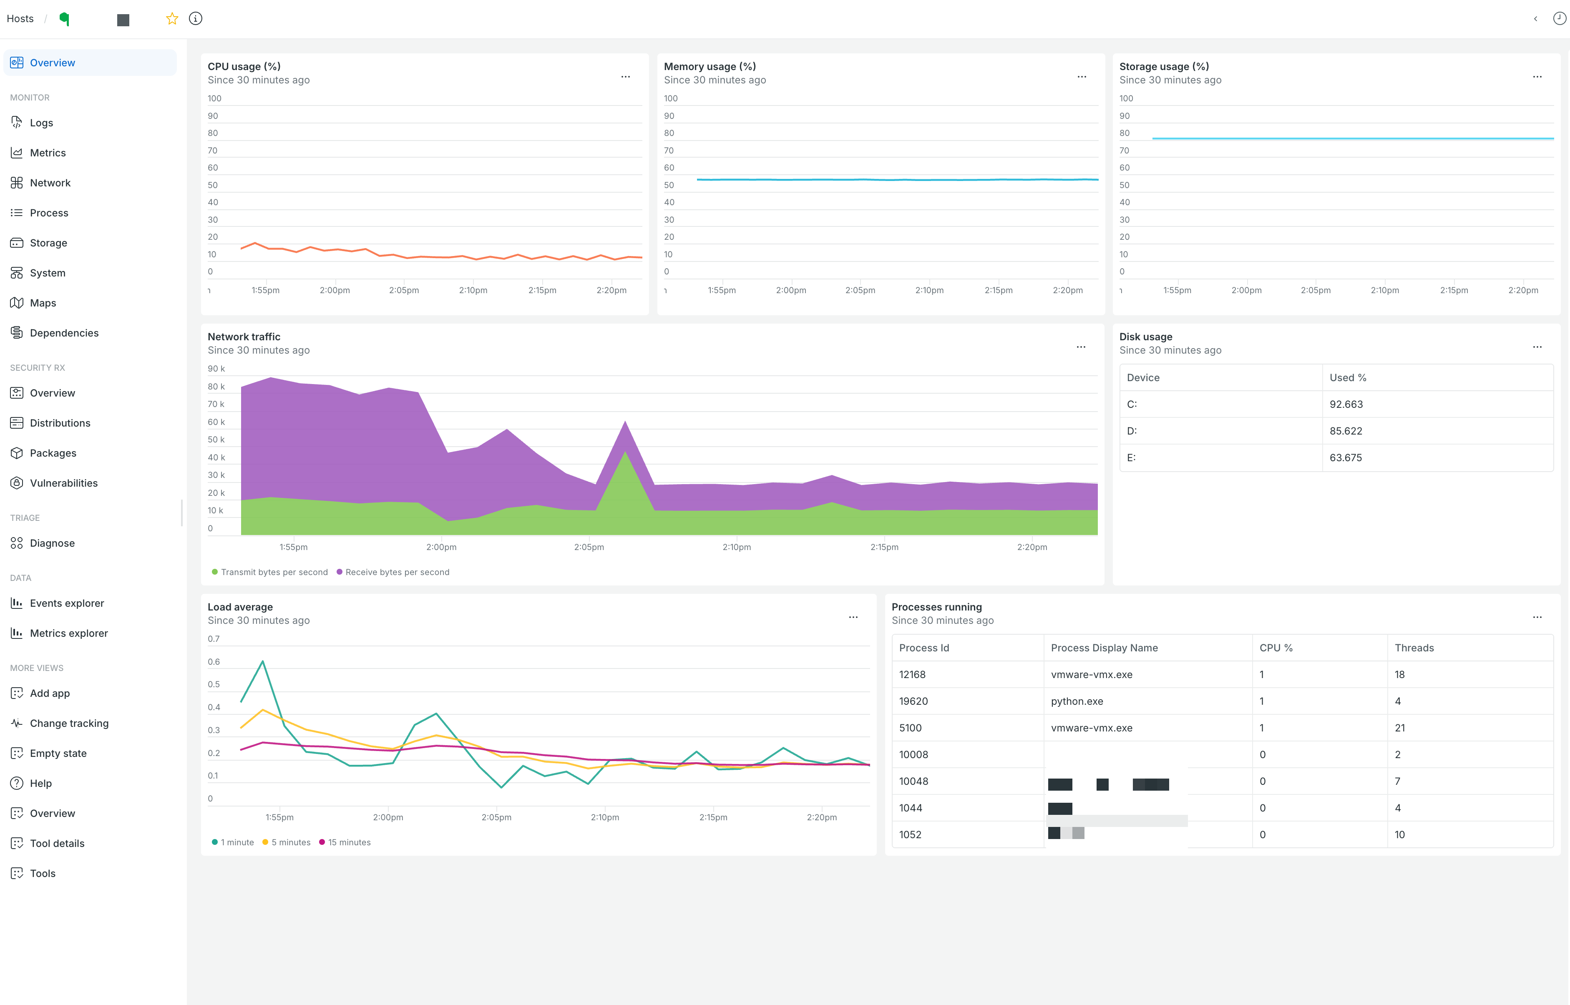
Task: Toggle Transmit bytes per second legend series
Action: [269, 572]
